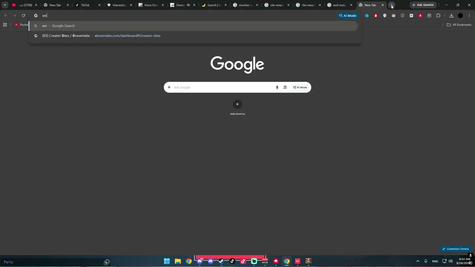Select the 'sm - Google Search' suggestion
Screen dimensions: 475x267
[193, 26]
